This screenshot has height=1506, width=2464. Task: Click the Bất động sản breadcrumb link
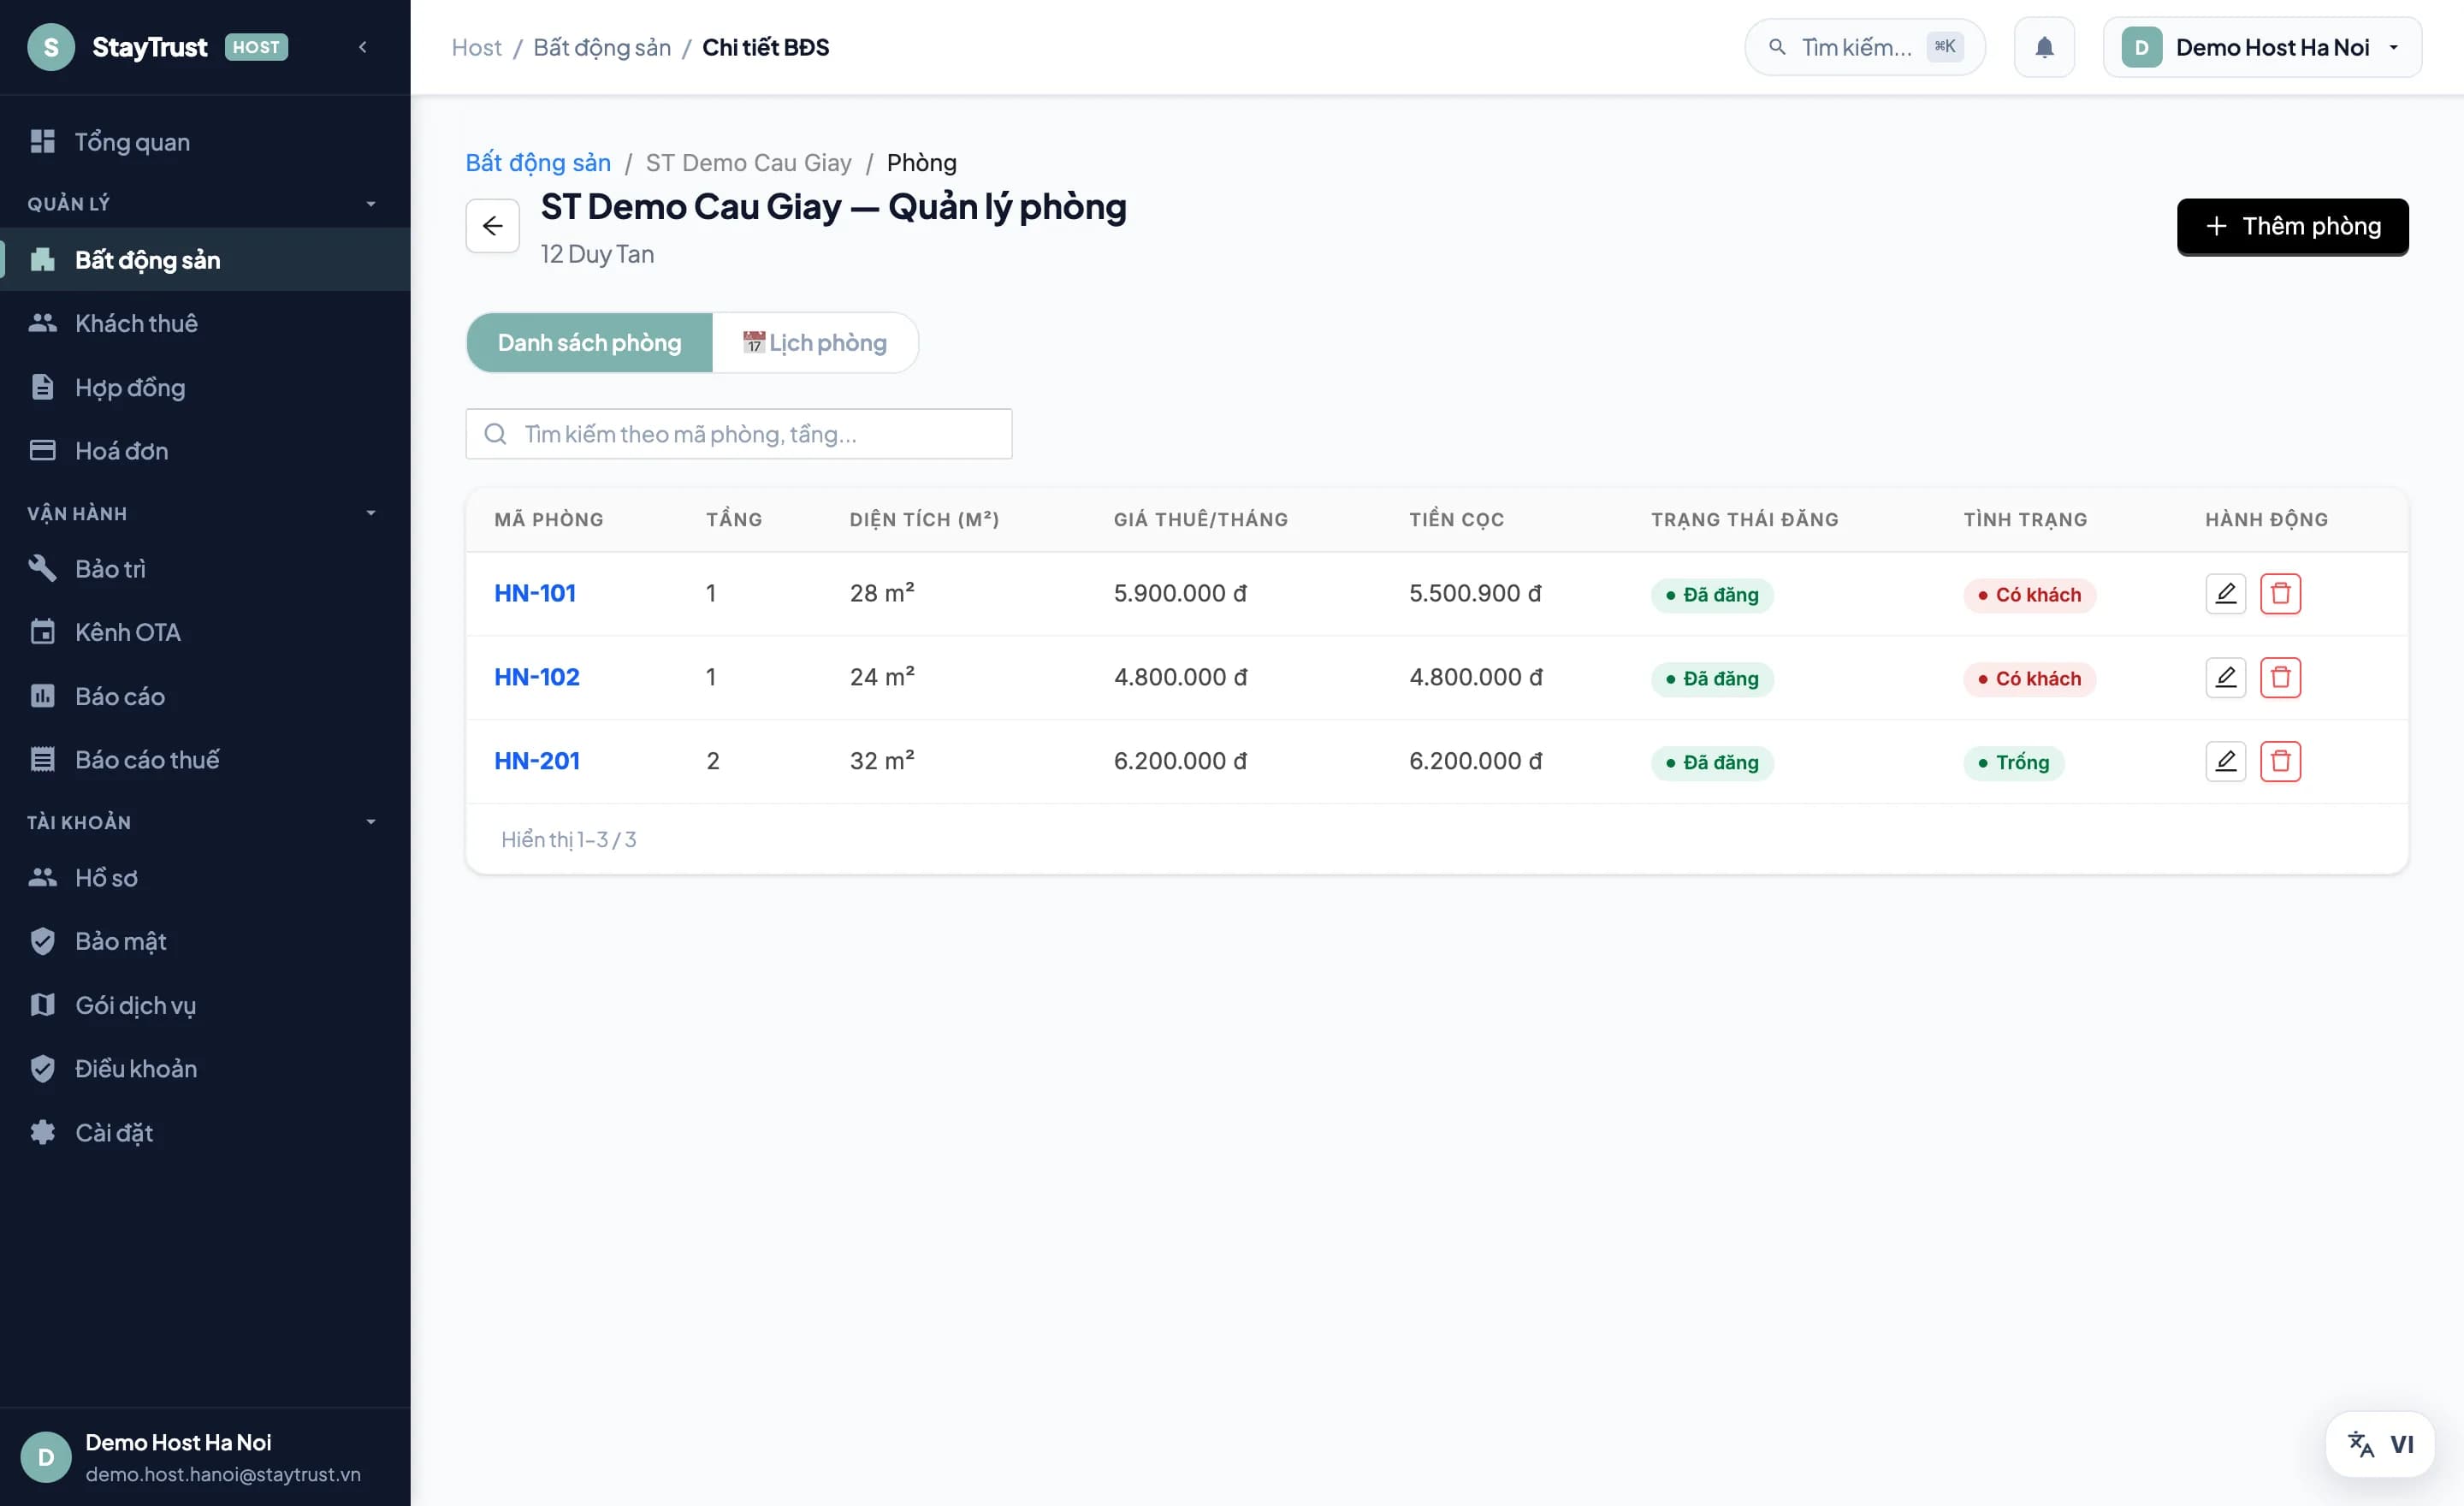pyautogui.click(x=538, y=163)
